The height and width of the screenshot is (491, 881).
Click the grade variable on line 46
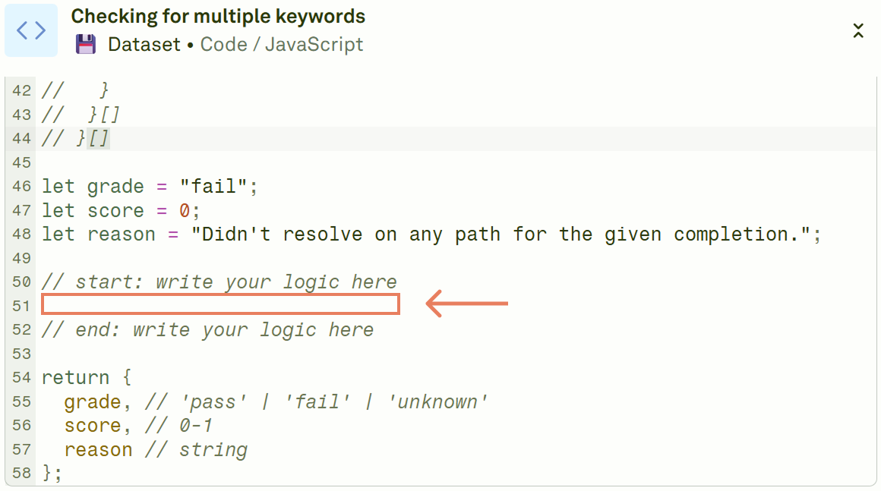(115, 186)
